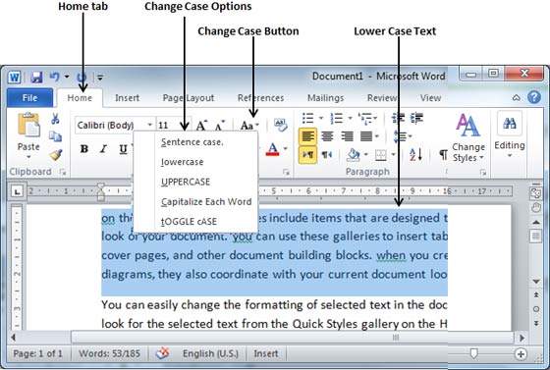550x370 pixels.
Task: Toggle Italic formatting
Action: coord(103,149)
